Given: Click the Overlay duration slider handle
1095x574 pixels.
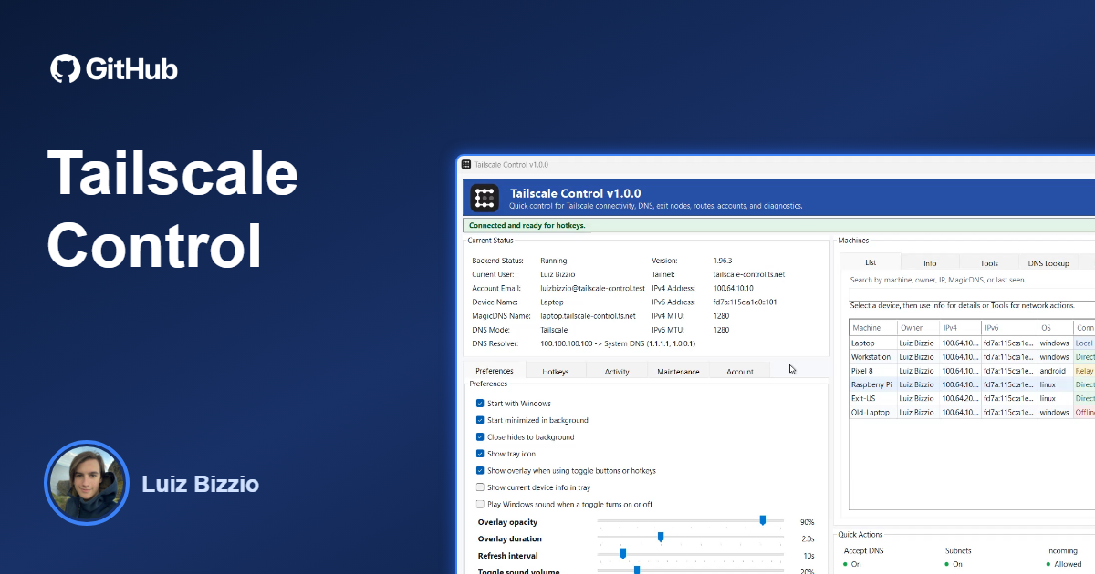Looking at the screenshot, I should tap(661, 538).
